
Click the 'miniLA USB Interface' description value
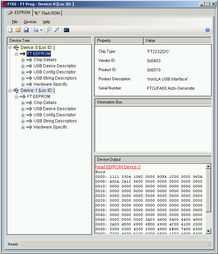coord(167,79)
